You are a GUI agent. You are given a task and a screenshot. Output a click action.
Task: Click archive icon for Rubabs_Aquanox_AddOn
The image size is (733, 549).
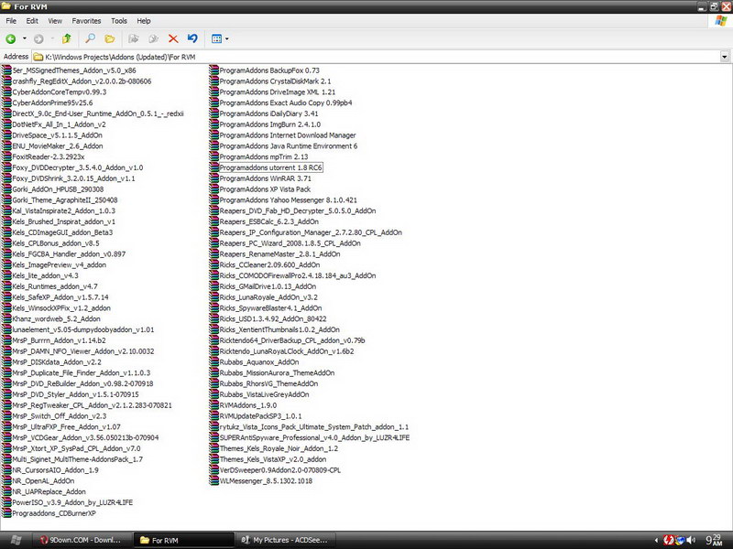[213, 362]
